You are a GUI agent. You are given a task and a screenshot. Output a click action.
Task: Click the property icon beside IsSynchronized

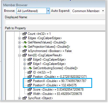coord(24,51)
